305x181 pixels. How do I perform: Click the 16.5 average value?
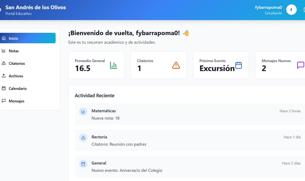click(83, 68)
